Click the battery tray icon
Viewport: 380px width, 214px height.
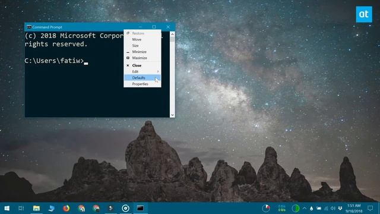coord(319,209)
